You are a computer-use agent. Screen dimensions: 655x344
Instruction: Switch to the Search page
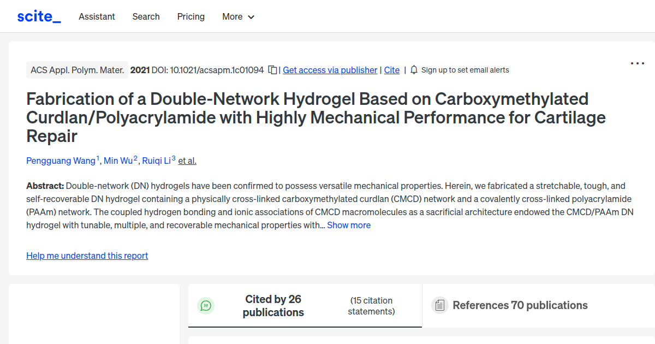point(146,17)
